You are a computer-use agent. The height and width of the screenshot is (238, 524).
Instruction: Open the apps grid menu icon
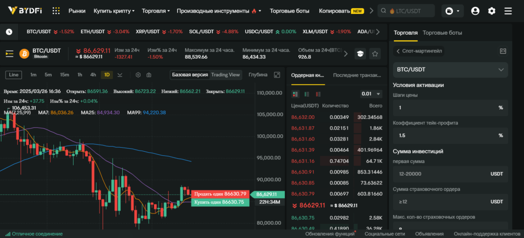point(56,11)
